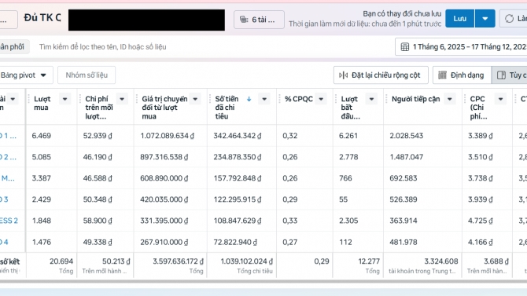Select the 608.890.000 đ conversion value cell
The width and height of the screenshot is (527, 296).
[x=171, y=178]
